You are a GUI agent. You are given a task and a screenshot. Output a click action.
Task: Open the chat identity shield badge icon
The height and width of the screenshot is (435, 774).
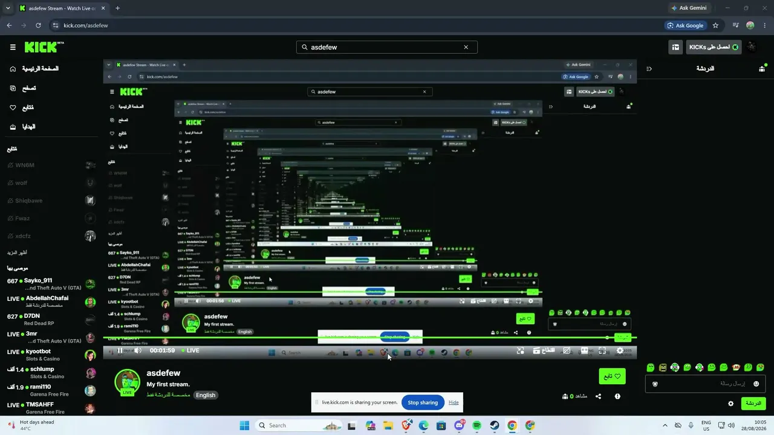(x=655, y=384)
